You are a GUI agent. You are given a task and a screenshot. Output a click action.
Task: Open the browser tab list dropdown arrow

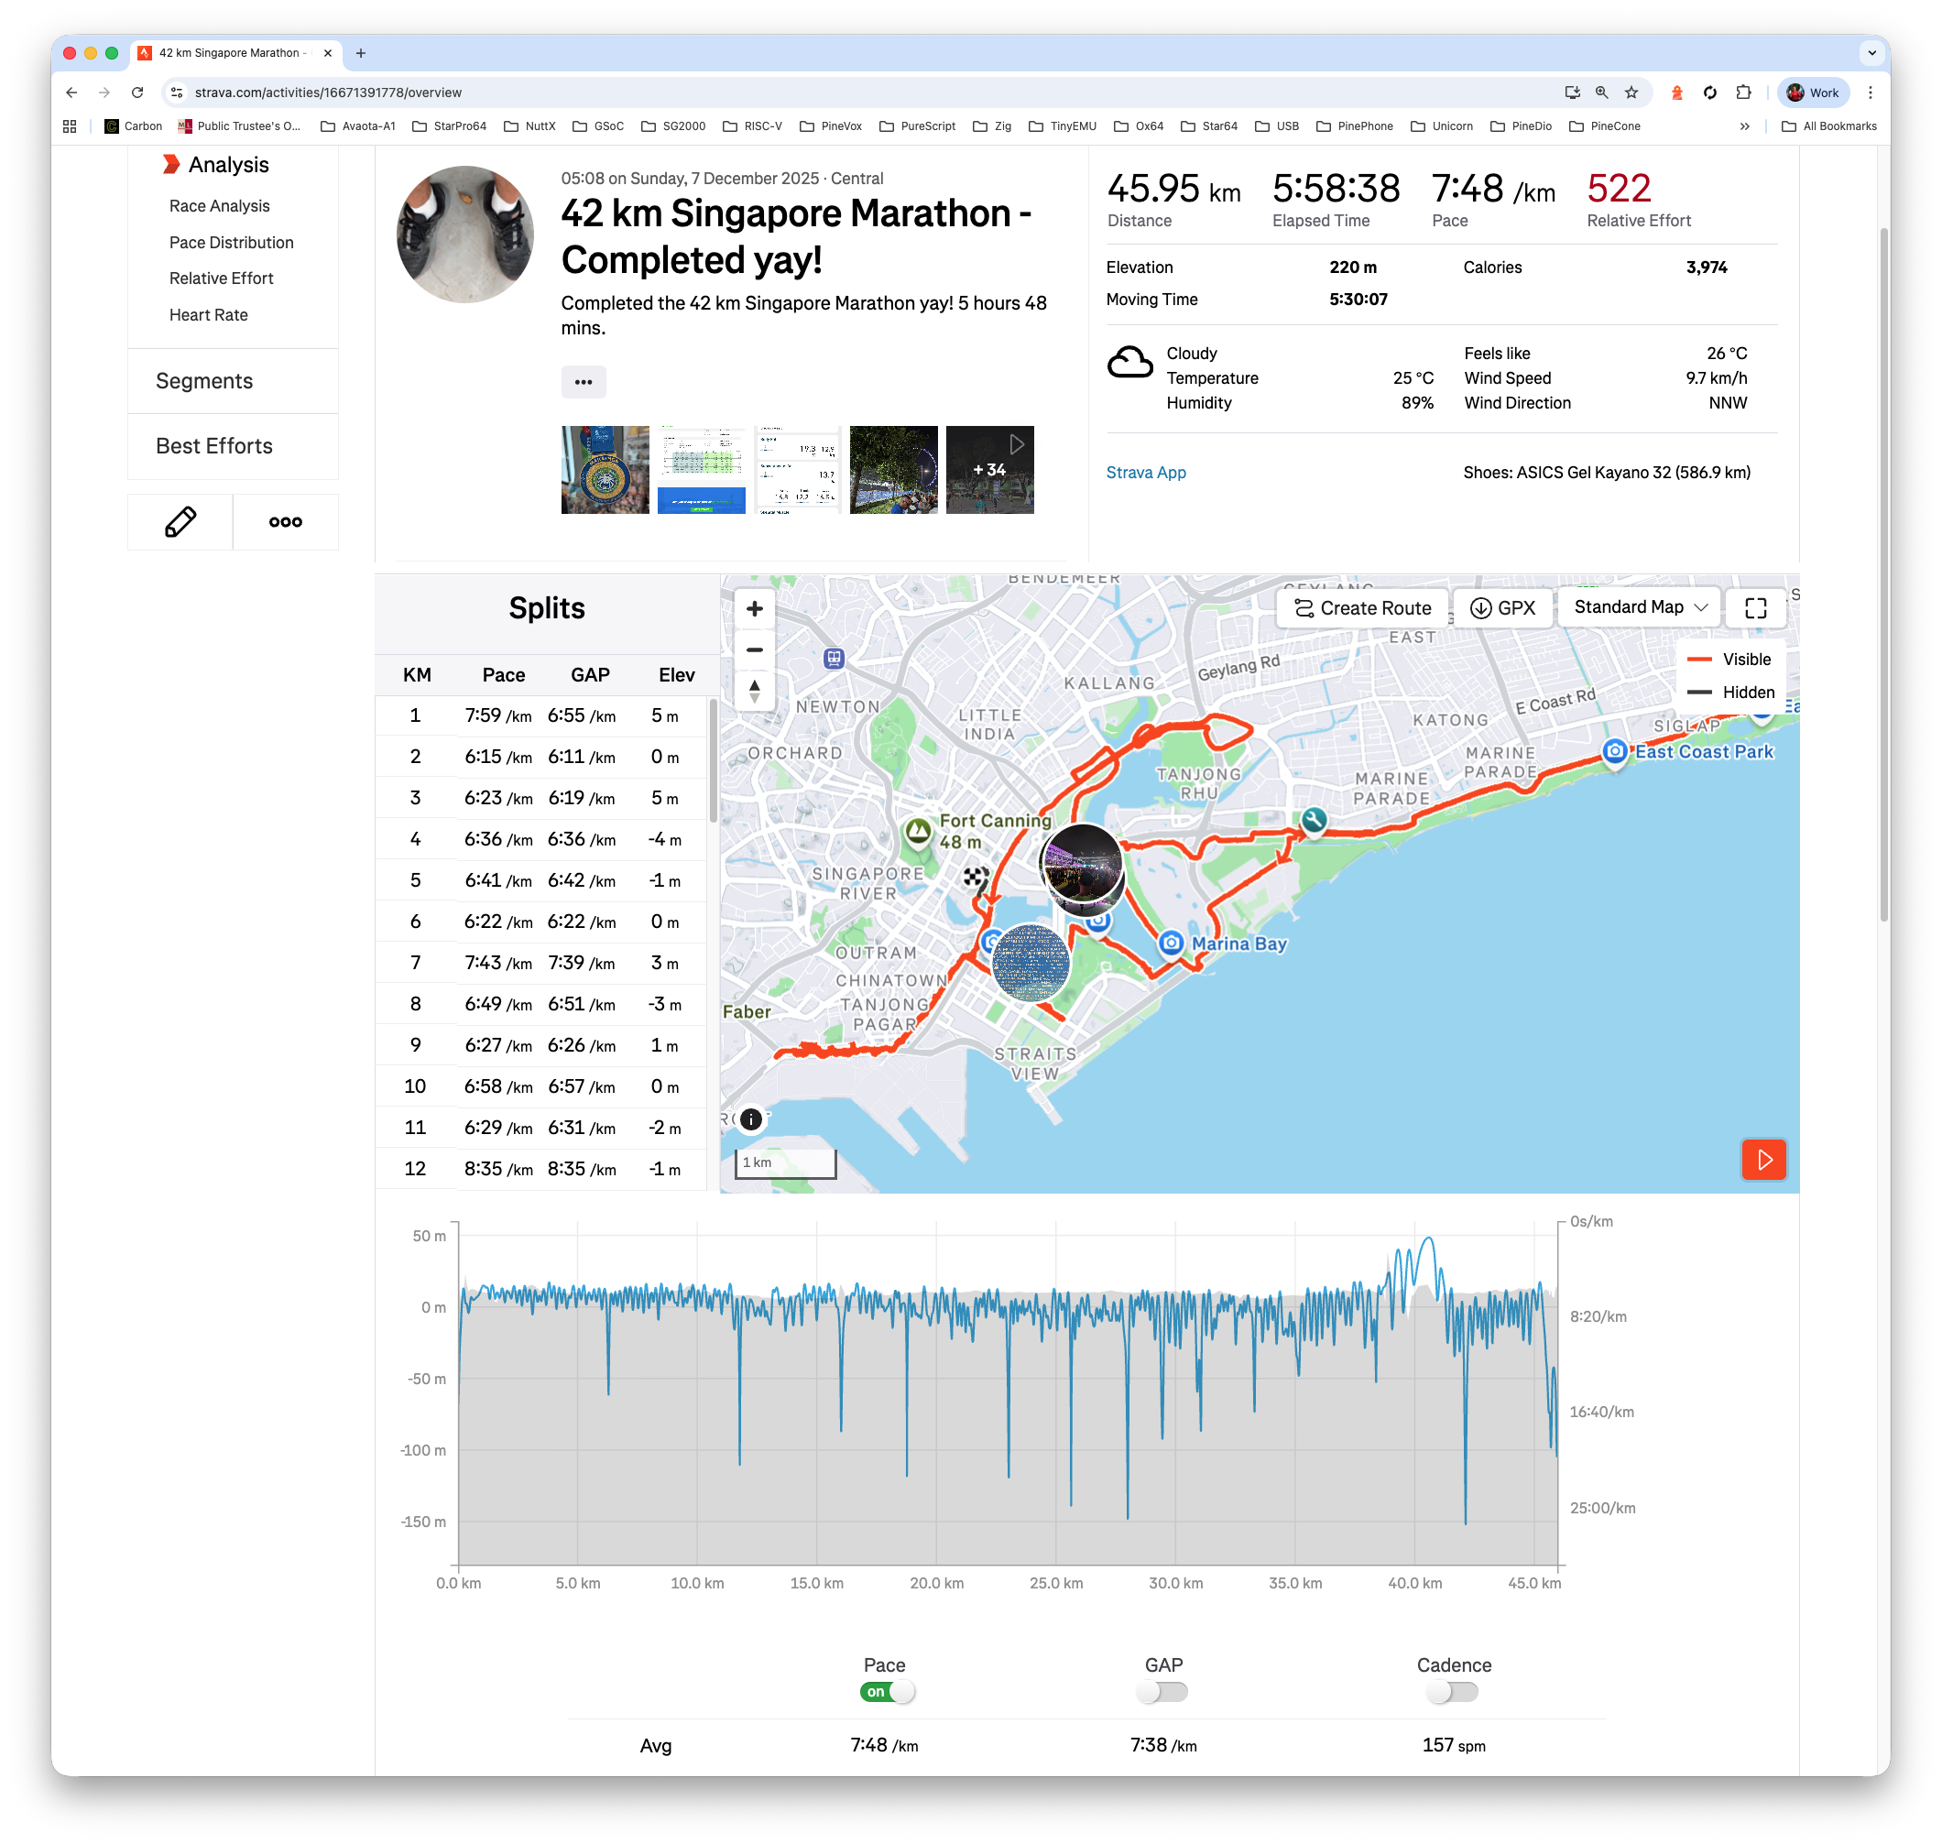[1871, 52]
